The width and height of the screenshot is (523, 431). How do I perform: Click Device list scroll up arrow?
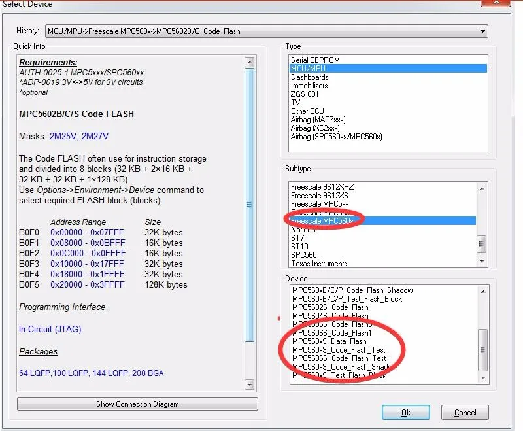483,292
